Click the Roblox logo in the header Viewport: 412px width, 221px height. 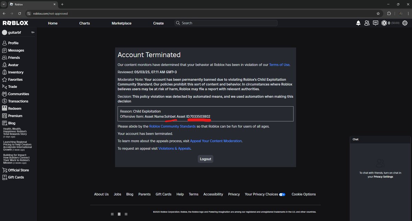pos(15,23)
